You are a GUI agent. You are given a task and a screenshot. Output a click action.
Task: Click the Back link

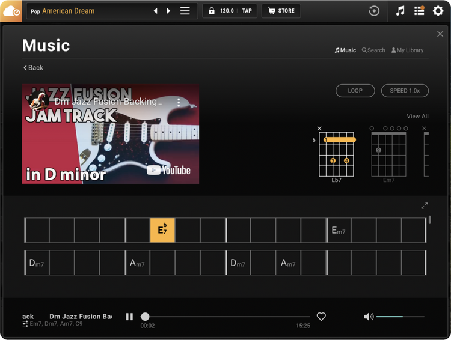coord(33,68)
